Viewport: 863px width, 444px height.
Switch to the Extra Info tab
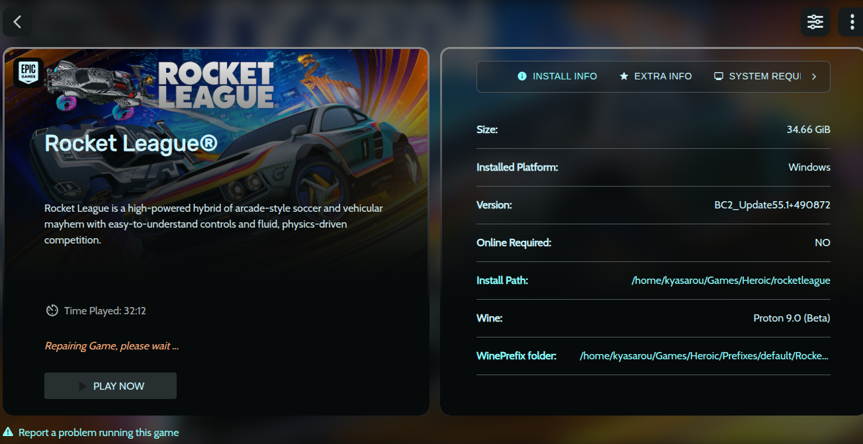click(x=655, y=76)
